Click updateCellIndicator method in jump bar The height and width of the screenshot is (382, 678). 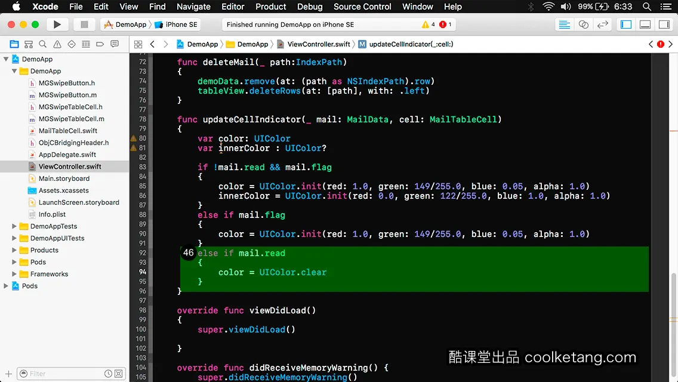[x=406, y=44]
